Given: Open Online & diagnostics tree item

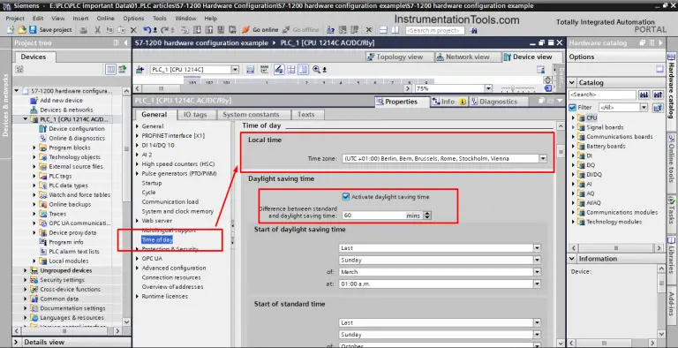Looking at the screenshot, I should (x=77, y=139).
